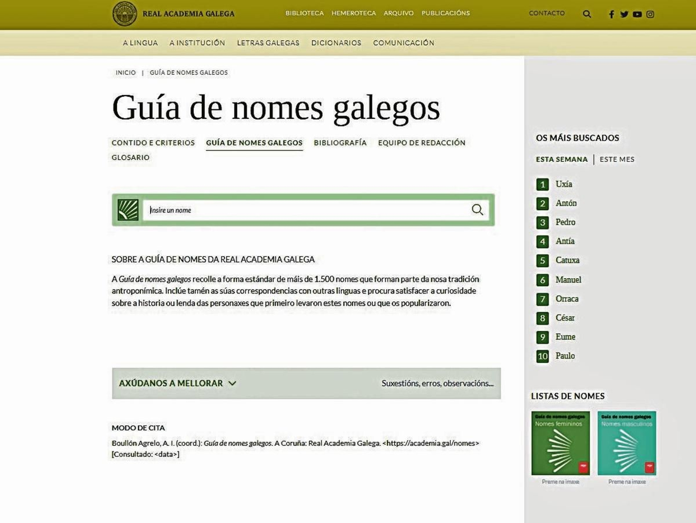Click the Inicio breadcrumb link
This screenshot has width=696, height=523.
pos(126,73)
